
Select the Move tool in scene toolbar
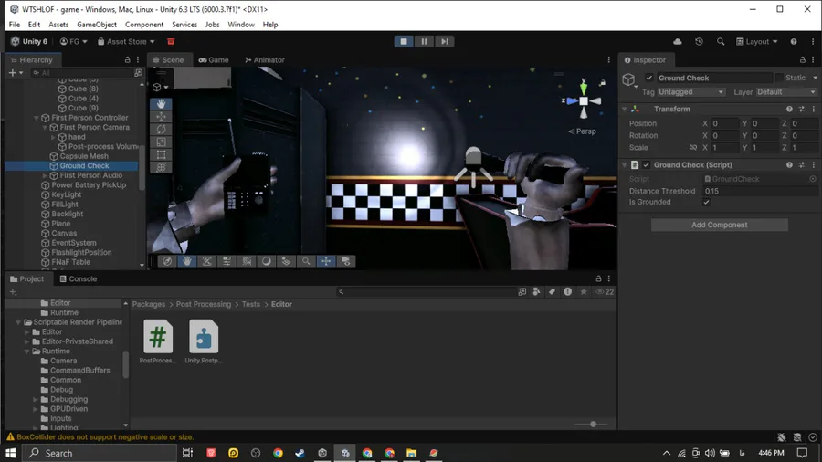click(161, 116)
